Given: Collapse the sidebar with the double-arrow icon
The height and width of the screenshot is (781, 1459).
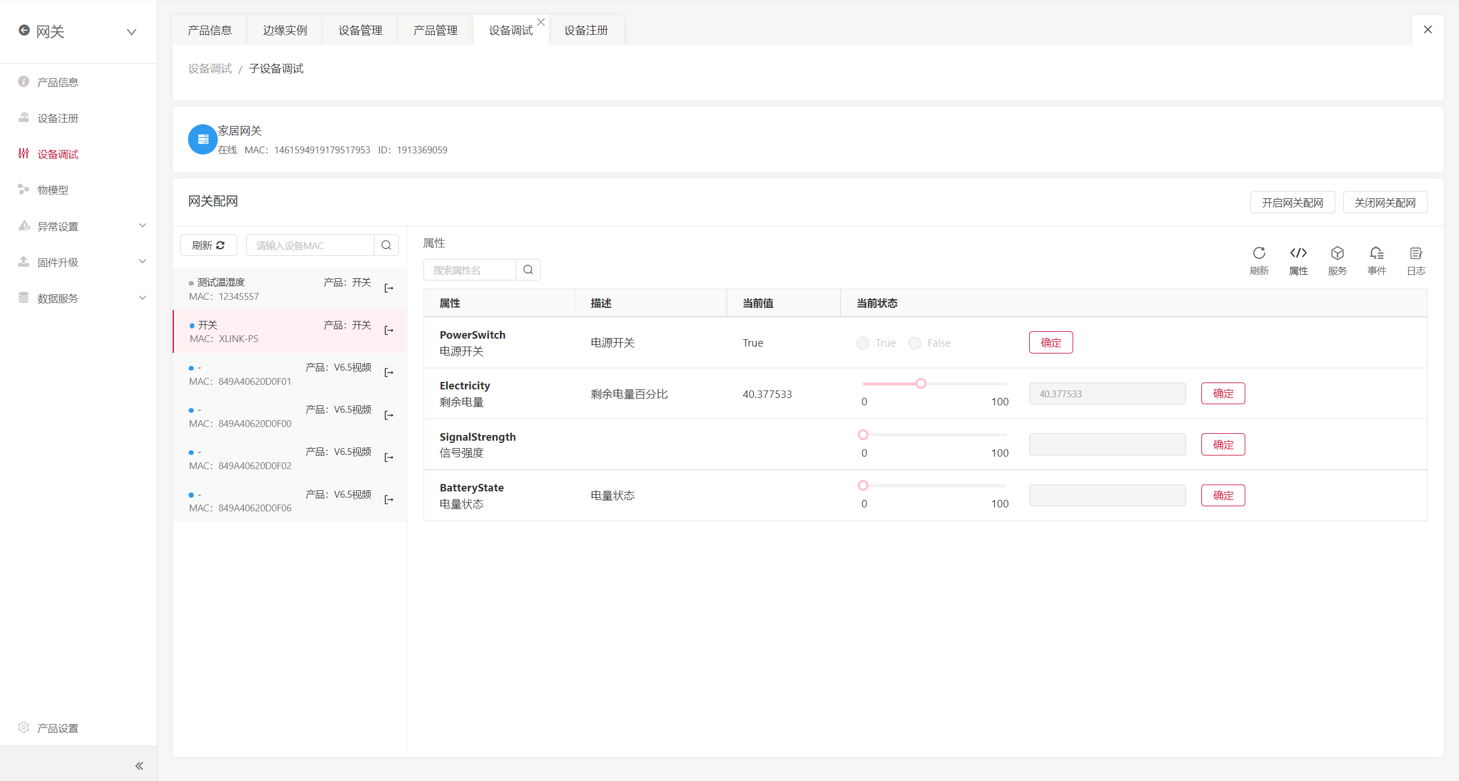Looking at the screenshot, I should (139, 766).
